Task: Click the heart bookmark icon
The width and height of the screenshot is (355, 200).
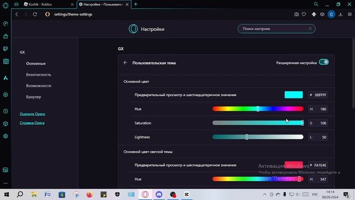Action: [x=304, y=14]
